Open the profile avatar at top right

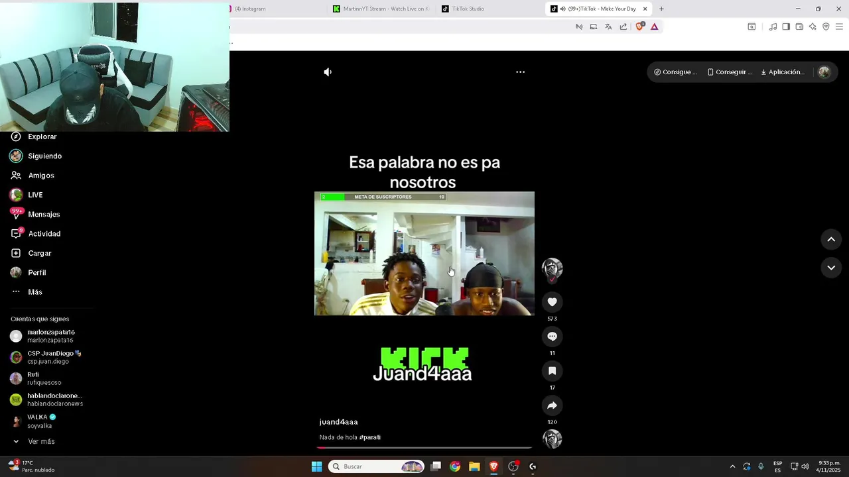(x=824, y=72)
